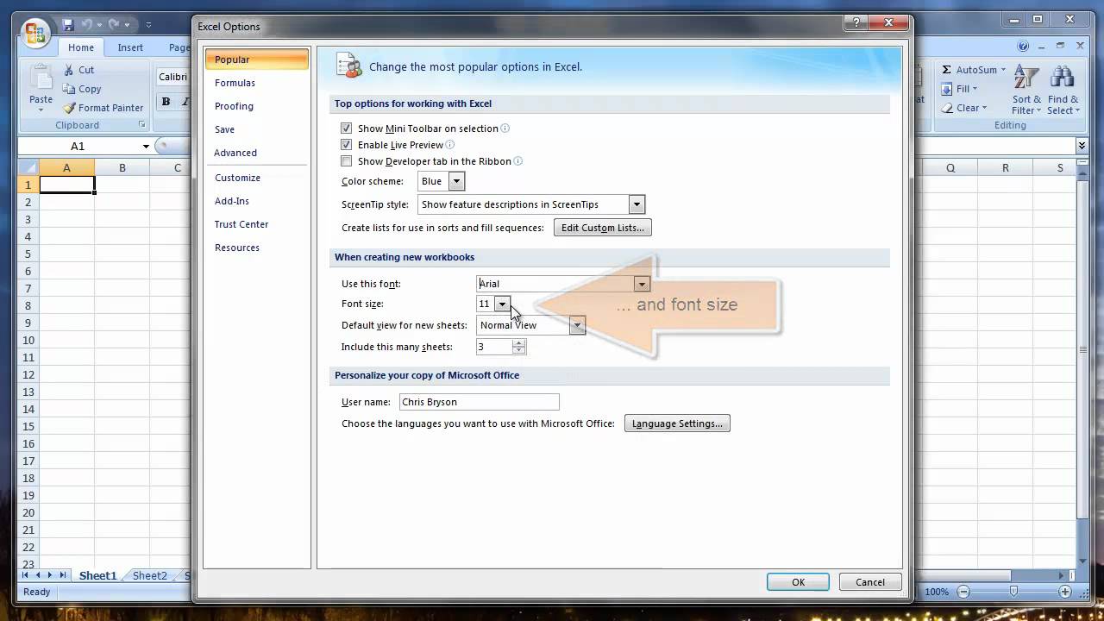Select Popular category in Excel Options
Image resolution: width=1104 pixels, height=621 pixels.
pos(256,60)
